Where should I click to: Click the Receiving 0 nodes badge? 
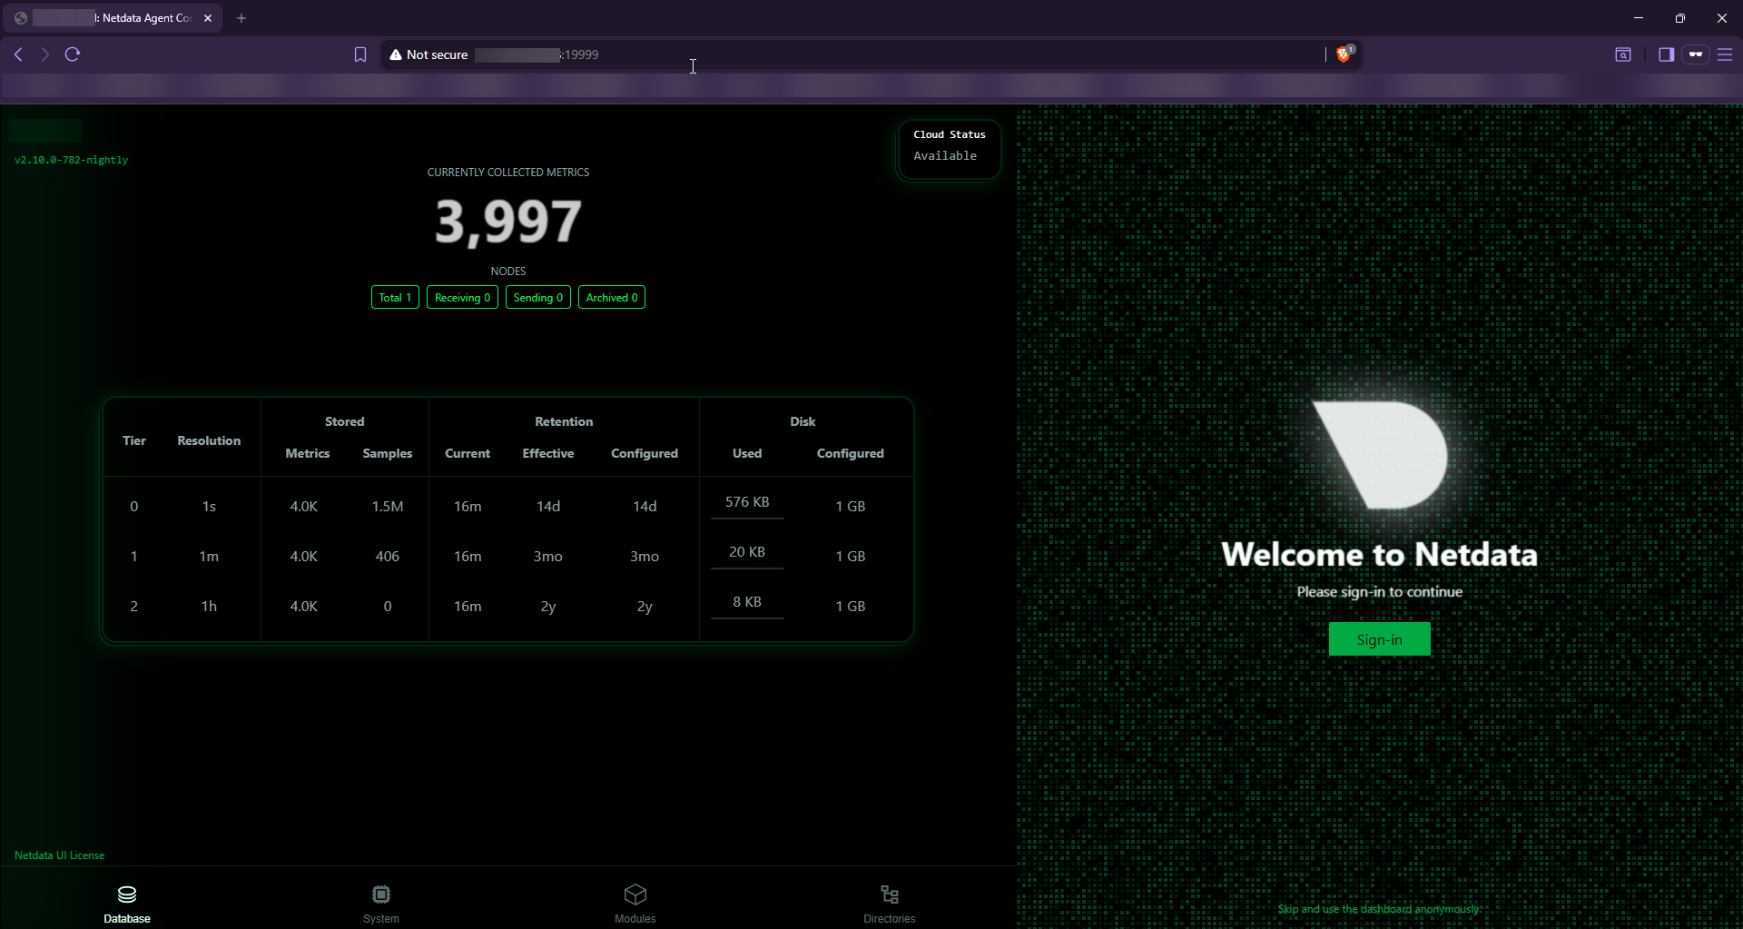coord(462,298)
